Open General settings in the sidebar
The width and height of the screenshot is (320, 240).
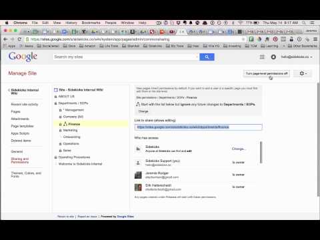click(17, 151)
